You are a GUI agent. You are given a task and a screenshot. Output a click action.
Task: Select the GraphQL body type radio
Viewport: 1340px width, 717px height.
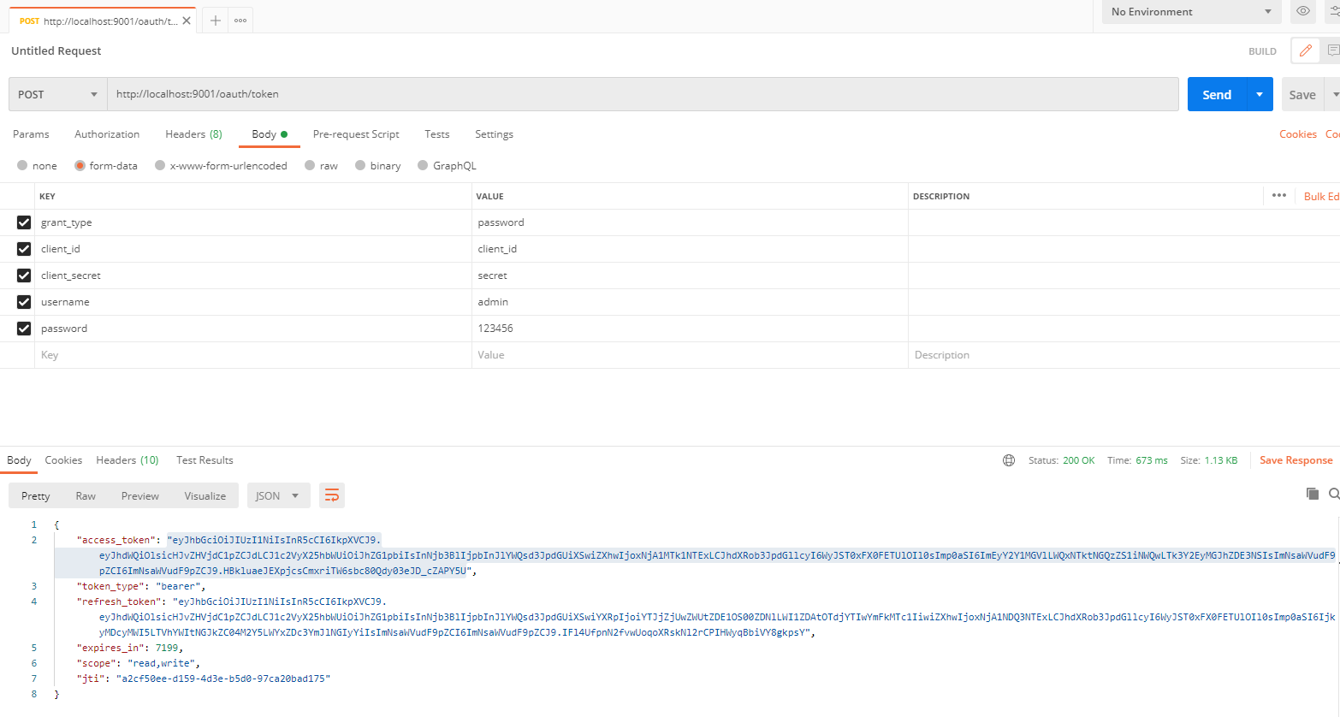(x=423, y=166)
